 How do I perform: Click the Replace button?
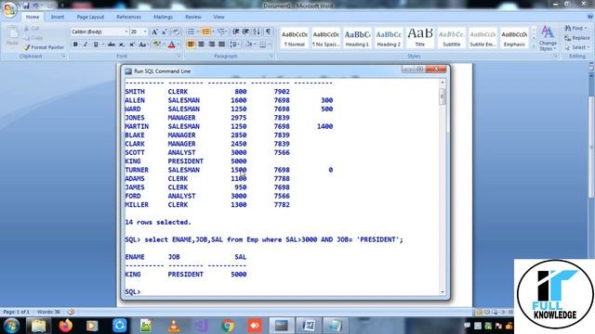click(576, 38)
